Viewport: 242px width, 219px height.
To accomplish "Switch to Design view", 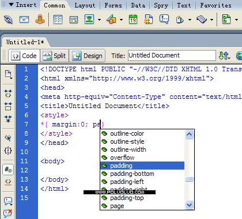I will coord(87,56).
